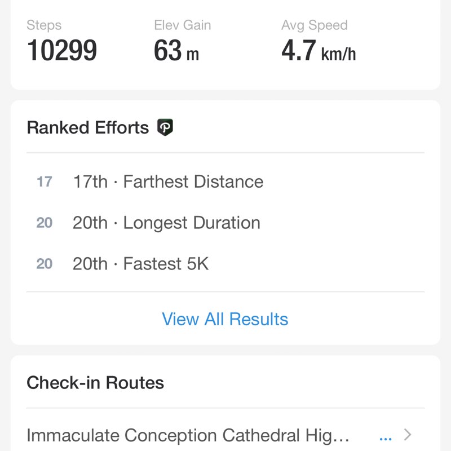The height and width of the screenshot is (451, 451).
Task: Open View All Results
Action: point(225,319)
